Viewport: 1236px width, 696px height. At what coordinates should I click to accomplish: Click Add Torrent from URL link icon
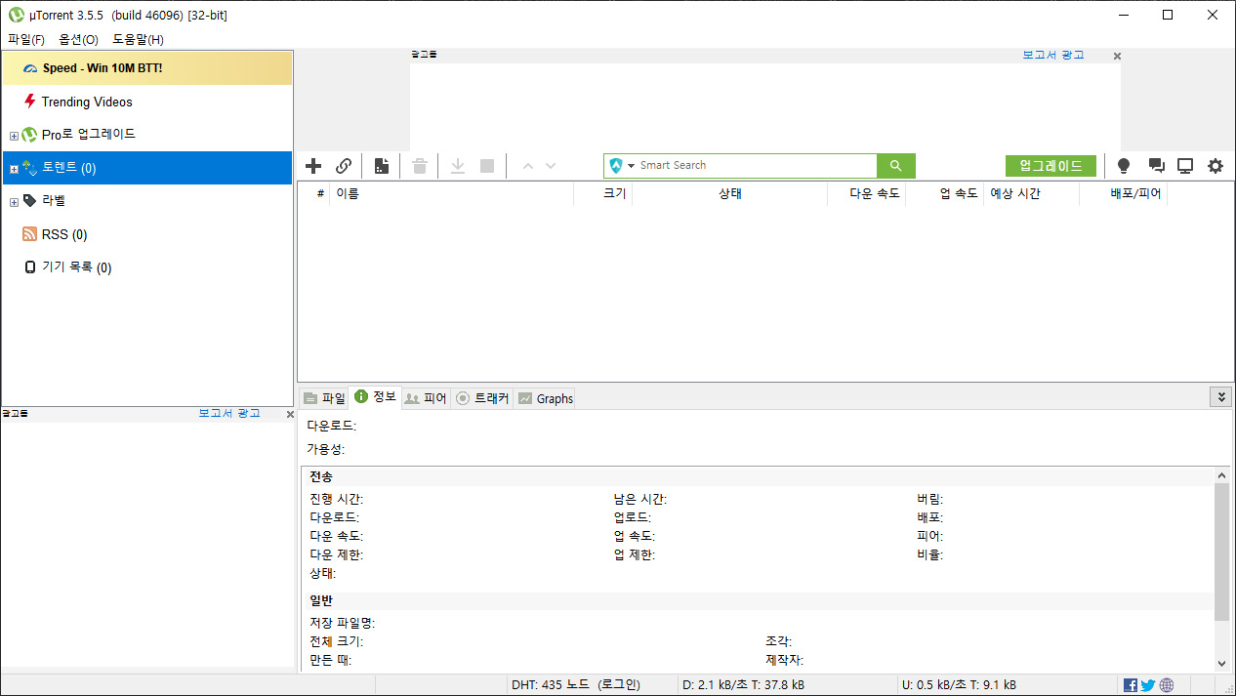click(344, 166)
